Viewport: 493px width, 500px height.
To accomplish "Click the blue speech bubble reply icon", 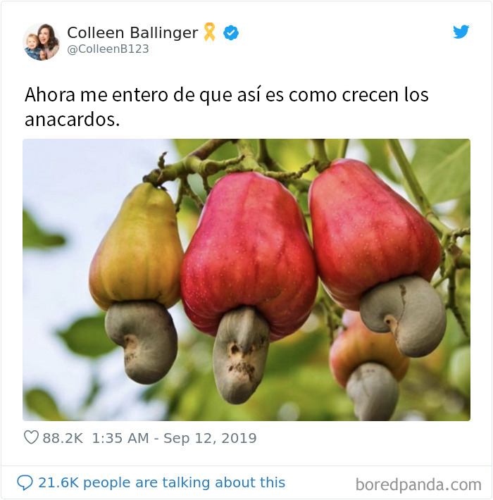I will coord(25,482).
